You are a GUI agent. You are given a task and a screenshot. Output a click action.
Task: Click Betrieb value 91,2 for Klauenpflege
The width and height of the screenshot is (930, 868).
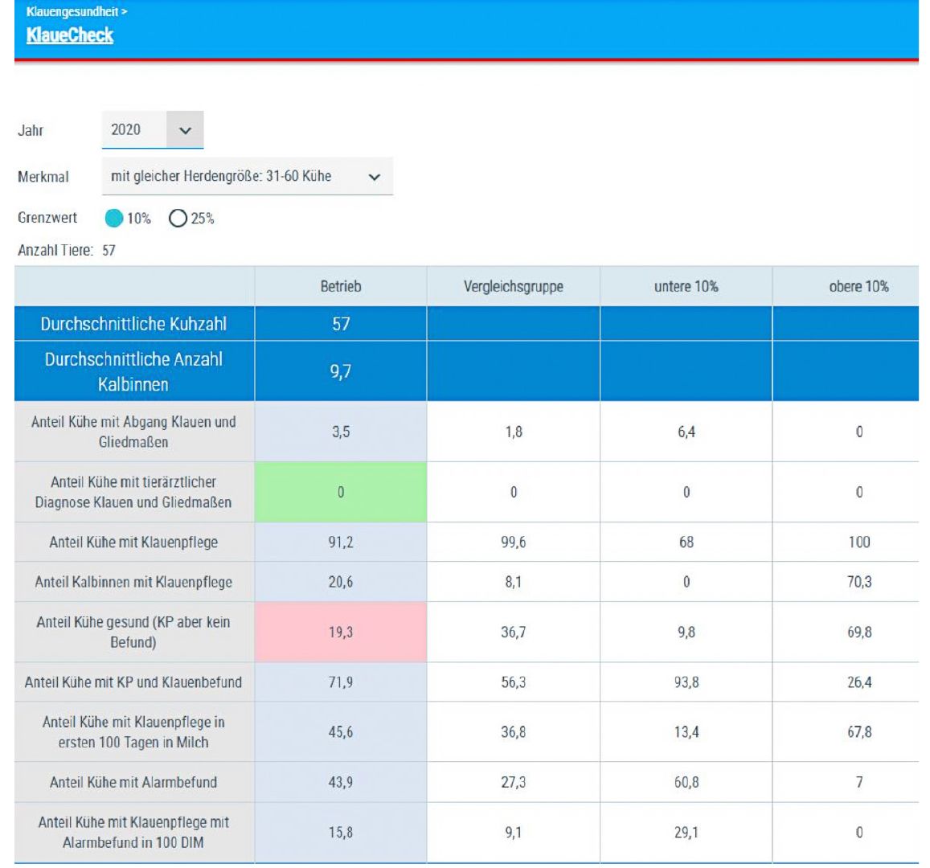341,542
